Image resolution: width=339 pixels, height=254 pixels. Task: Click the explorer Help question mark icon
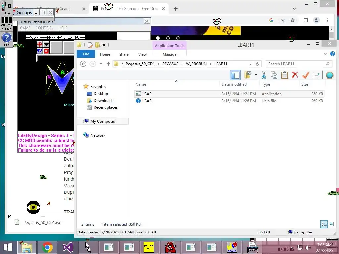point(332,54)
